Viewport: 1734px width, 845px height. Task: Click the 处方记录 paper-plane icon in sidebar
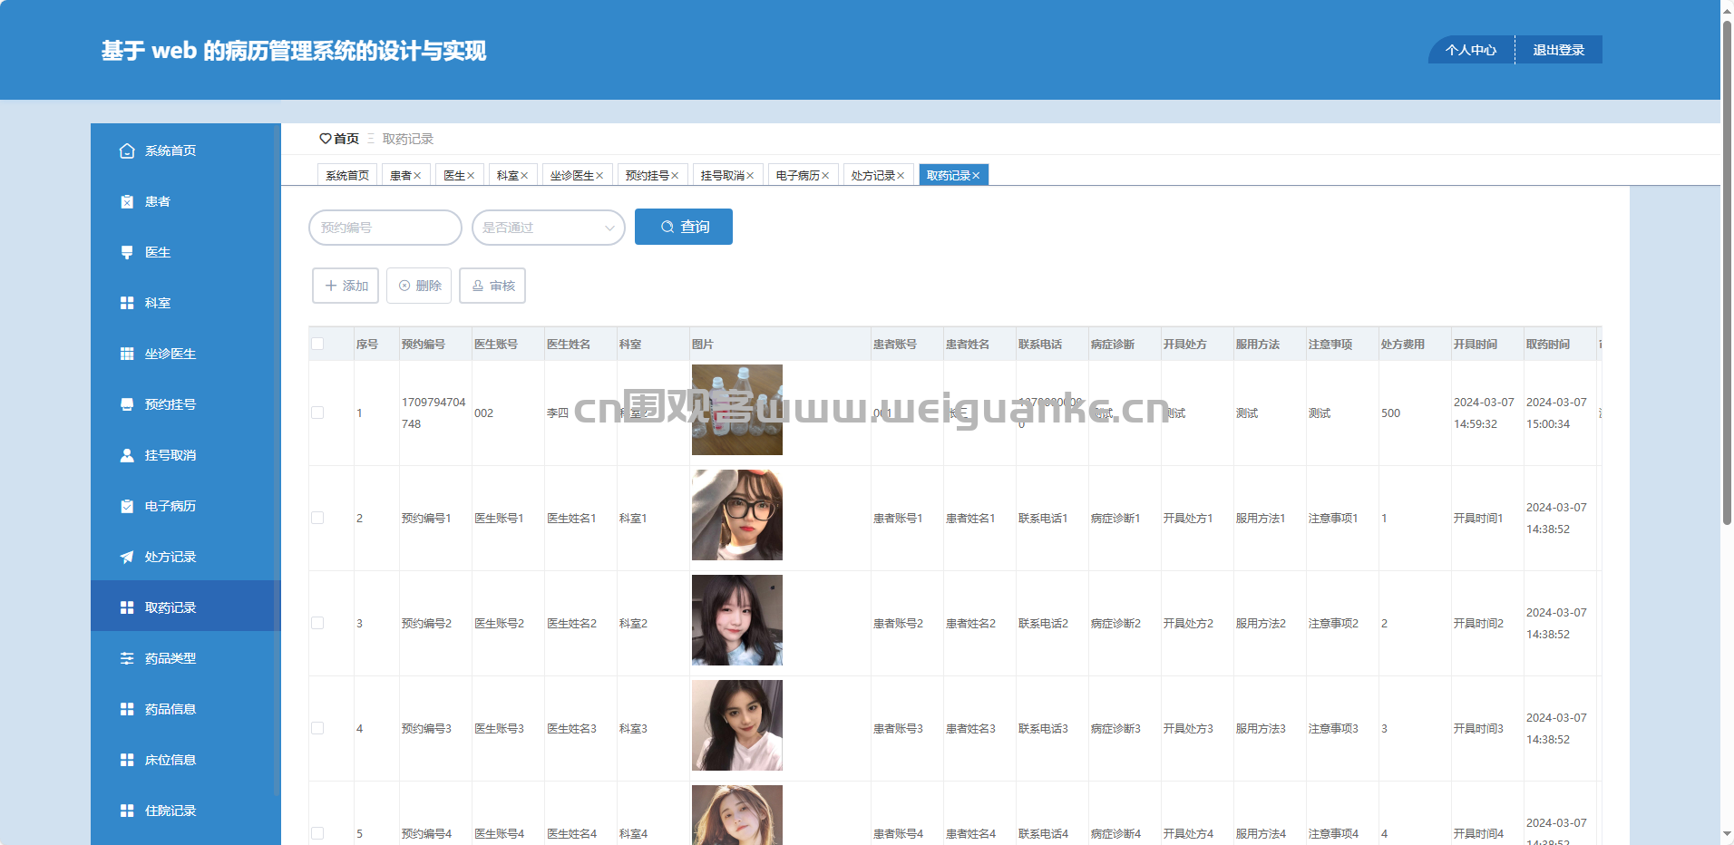click(127, 557)
